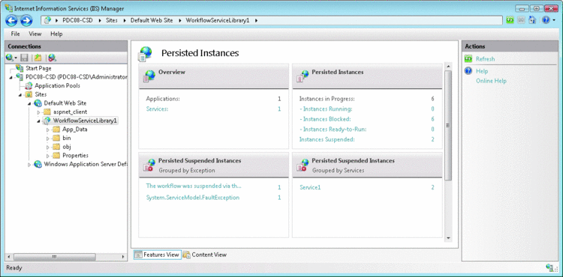This screenshot has height=277, width=563.
Task: Click the Persisted Instances card icon
Action: coord(303,76)
